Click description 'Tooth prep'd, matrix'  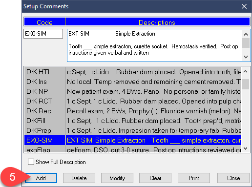tap(153, 121)
